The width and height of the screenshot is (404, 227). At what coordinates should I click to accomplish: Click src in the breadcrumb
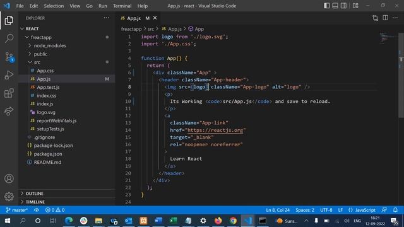pyautogui.click(x=151, y=29)
